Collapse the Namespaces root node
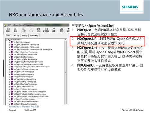Viewport: 150px width, 113px height. 7,40
